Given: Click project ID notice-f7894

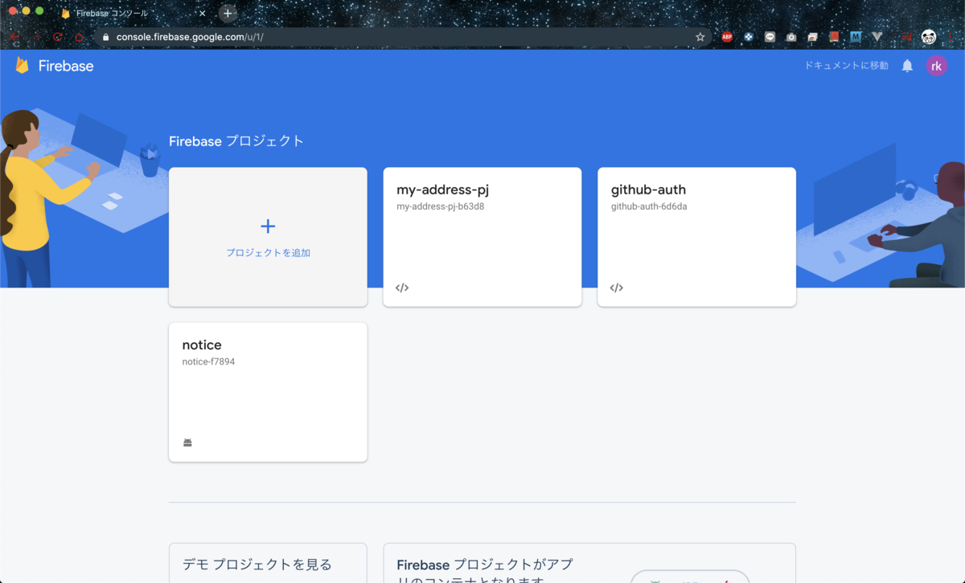Looking at the screenshot, I should (x=208, y=361).
